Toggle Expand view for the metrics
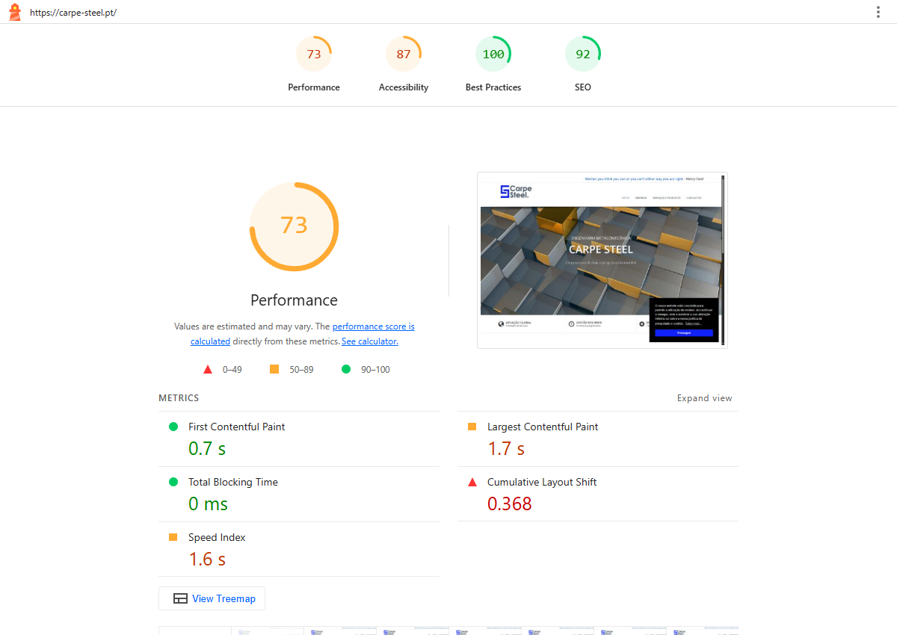Screen dimensions: 897x635 tap(705, 398)
